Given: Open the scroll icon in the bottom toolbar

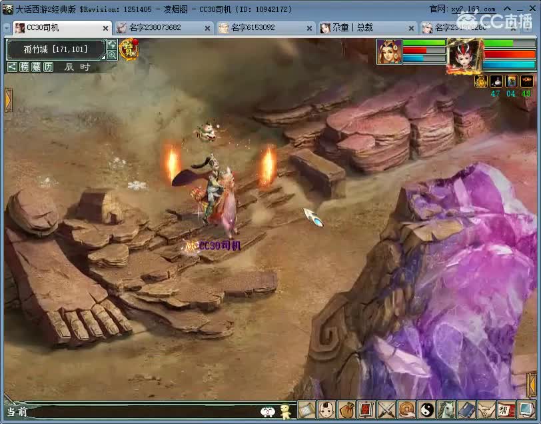Looking at the screenshot, I should pos(306,410).
